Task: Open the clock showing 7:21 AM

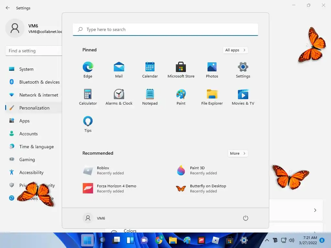Action: tap(308, 240)
